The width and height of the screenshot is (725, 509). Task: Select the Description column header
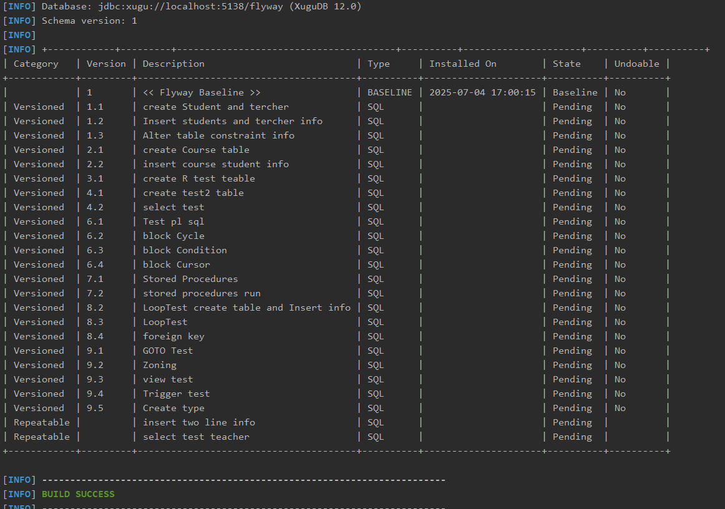tap(173, 64)
